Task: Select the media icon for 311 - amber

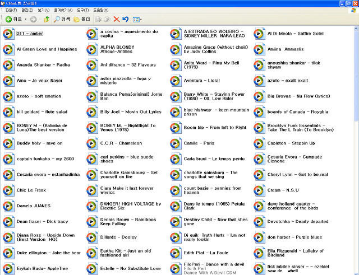Action: click(x=8, y=34)
